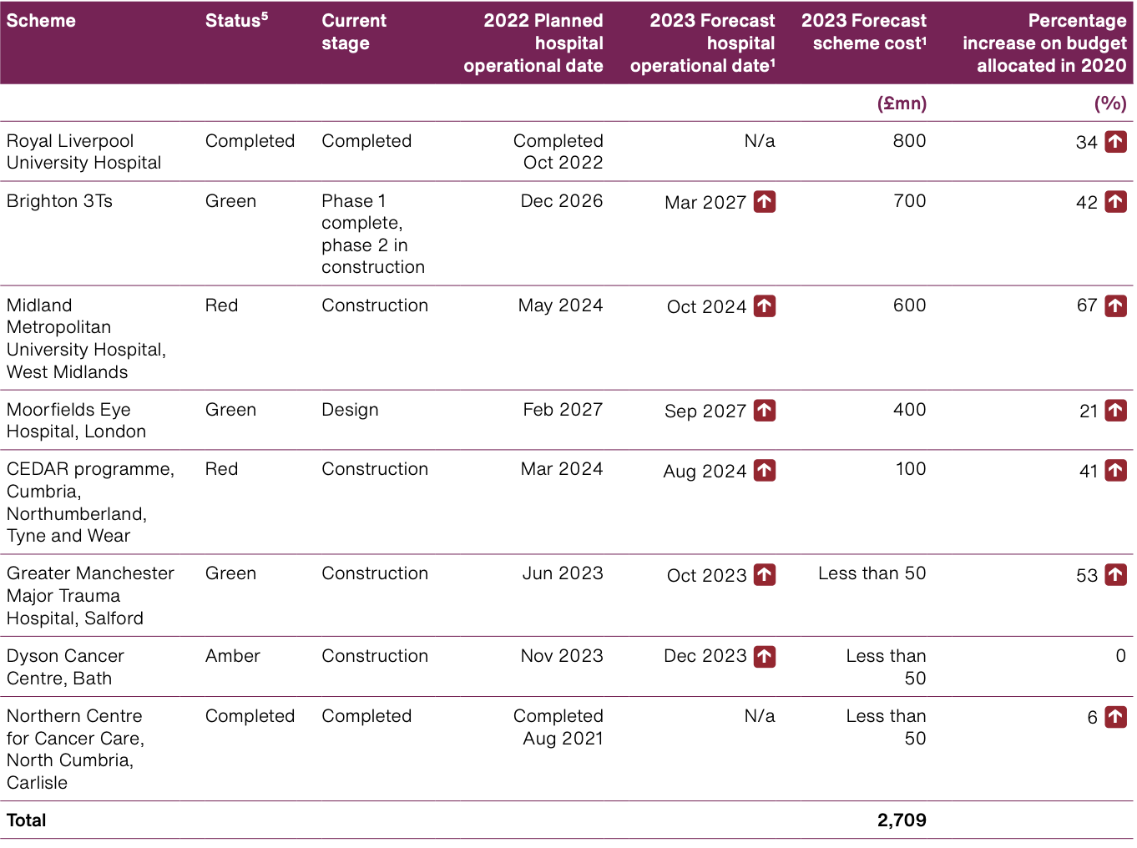Click the up-arrow icon beside 6 percent
Viewport: 1137px width, 848px height.
point(1115,717)
